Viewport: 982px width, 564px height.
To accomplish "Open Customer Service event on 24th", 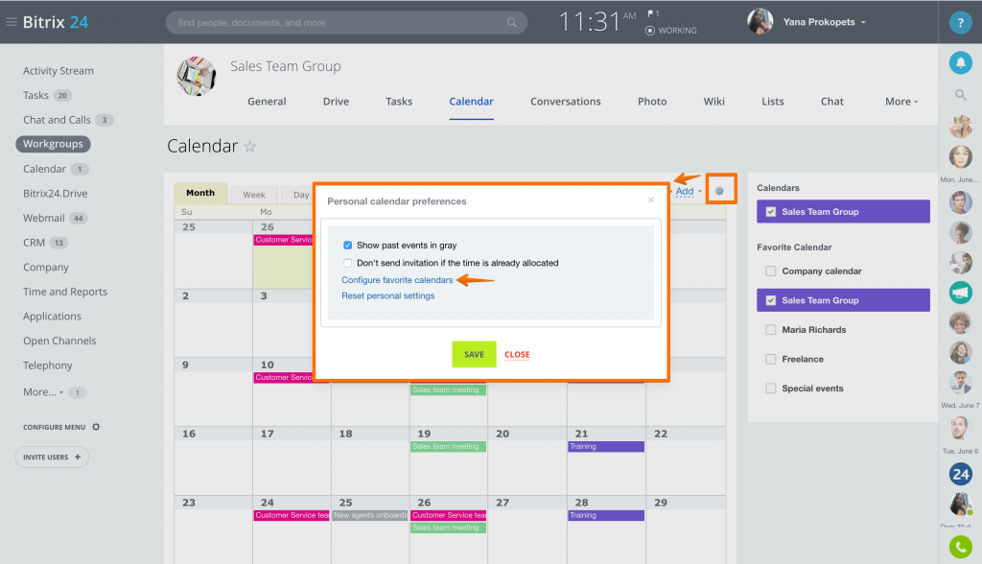I will tap(292, 515).
